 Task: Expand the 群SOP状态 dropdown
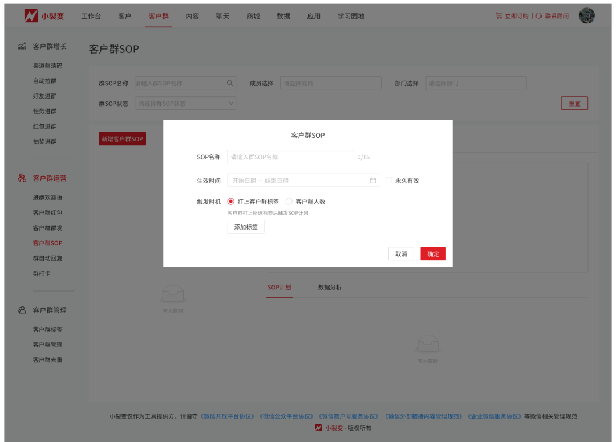tap(185, 104)
